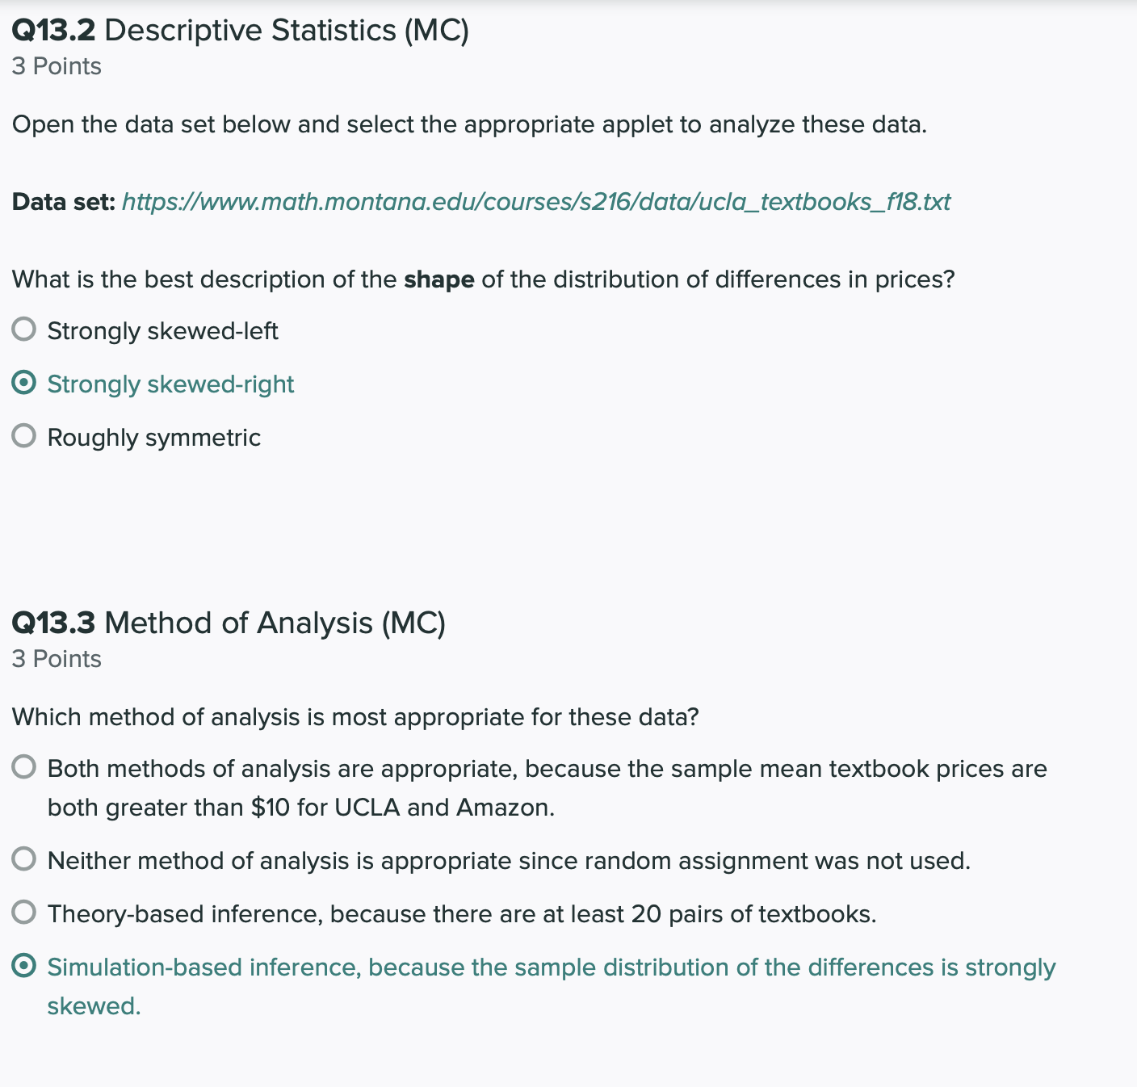Select the "Strongly skewed-right" radio button

coord(24,383)
